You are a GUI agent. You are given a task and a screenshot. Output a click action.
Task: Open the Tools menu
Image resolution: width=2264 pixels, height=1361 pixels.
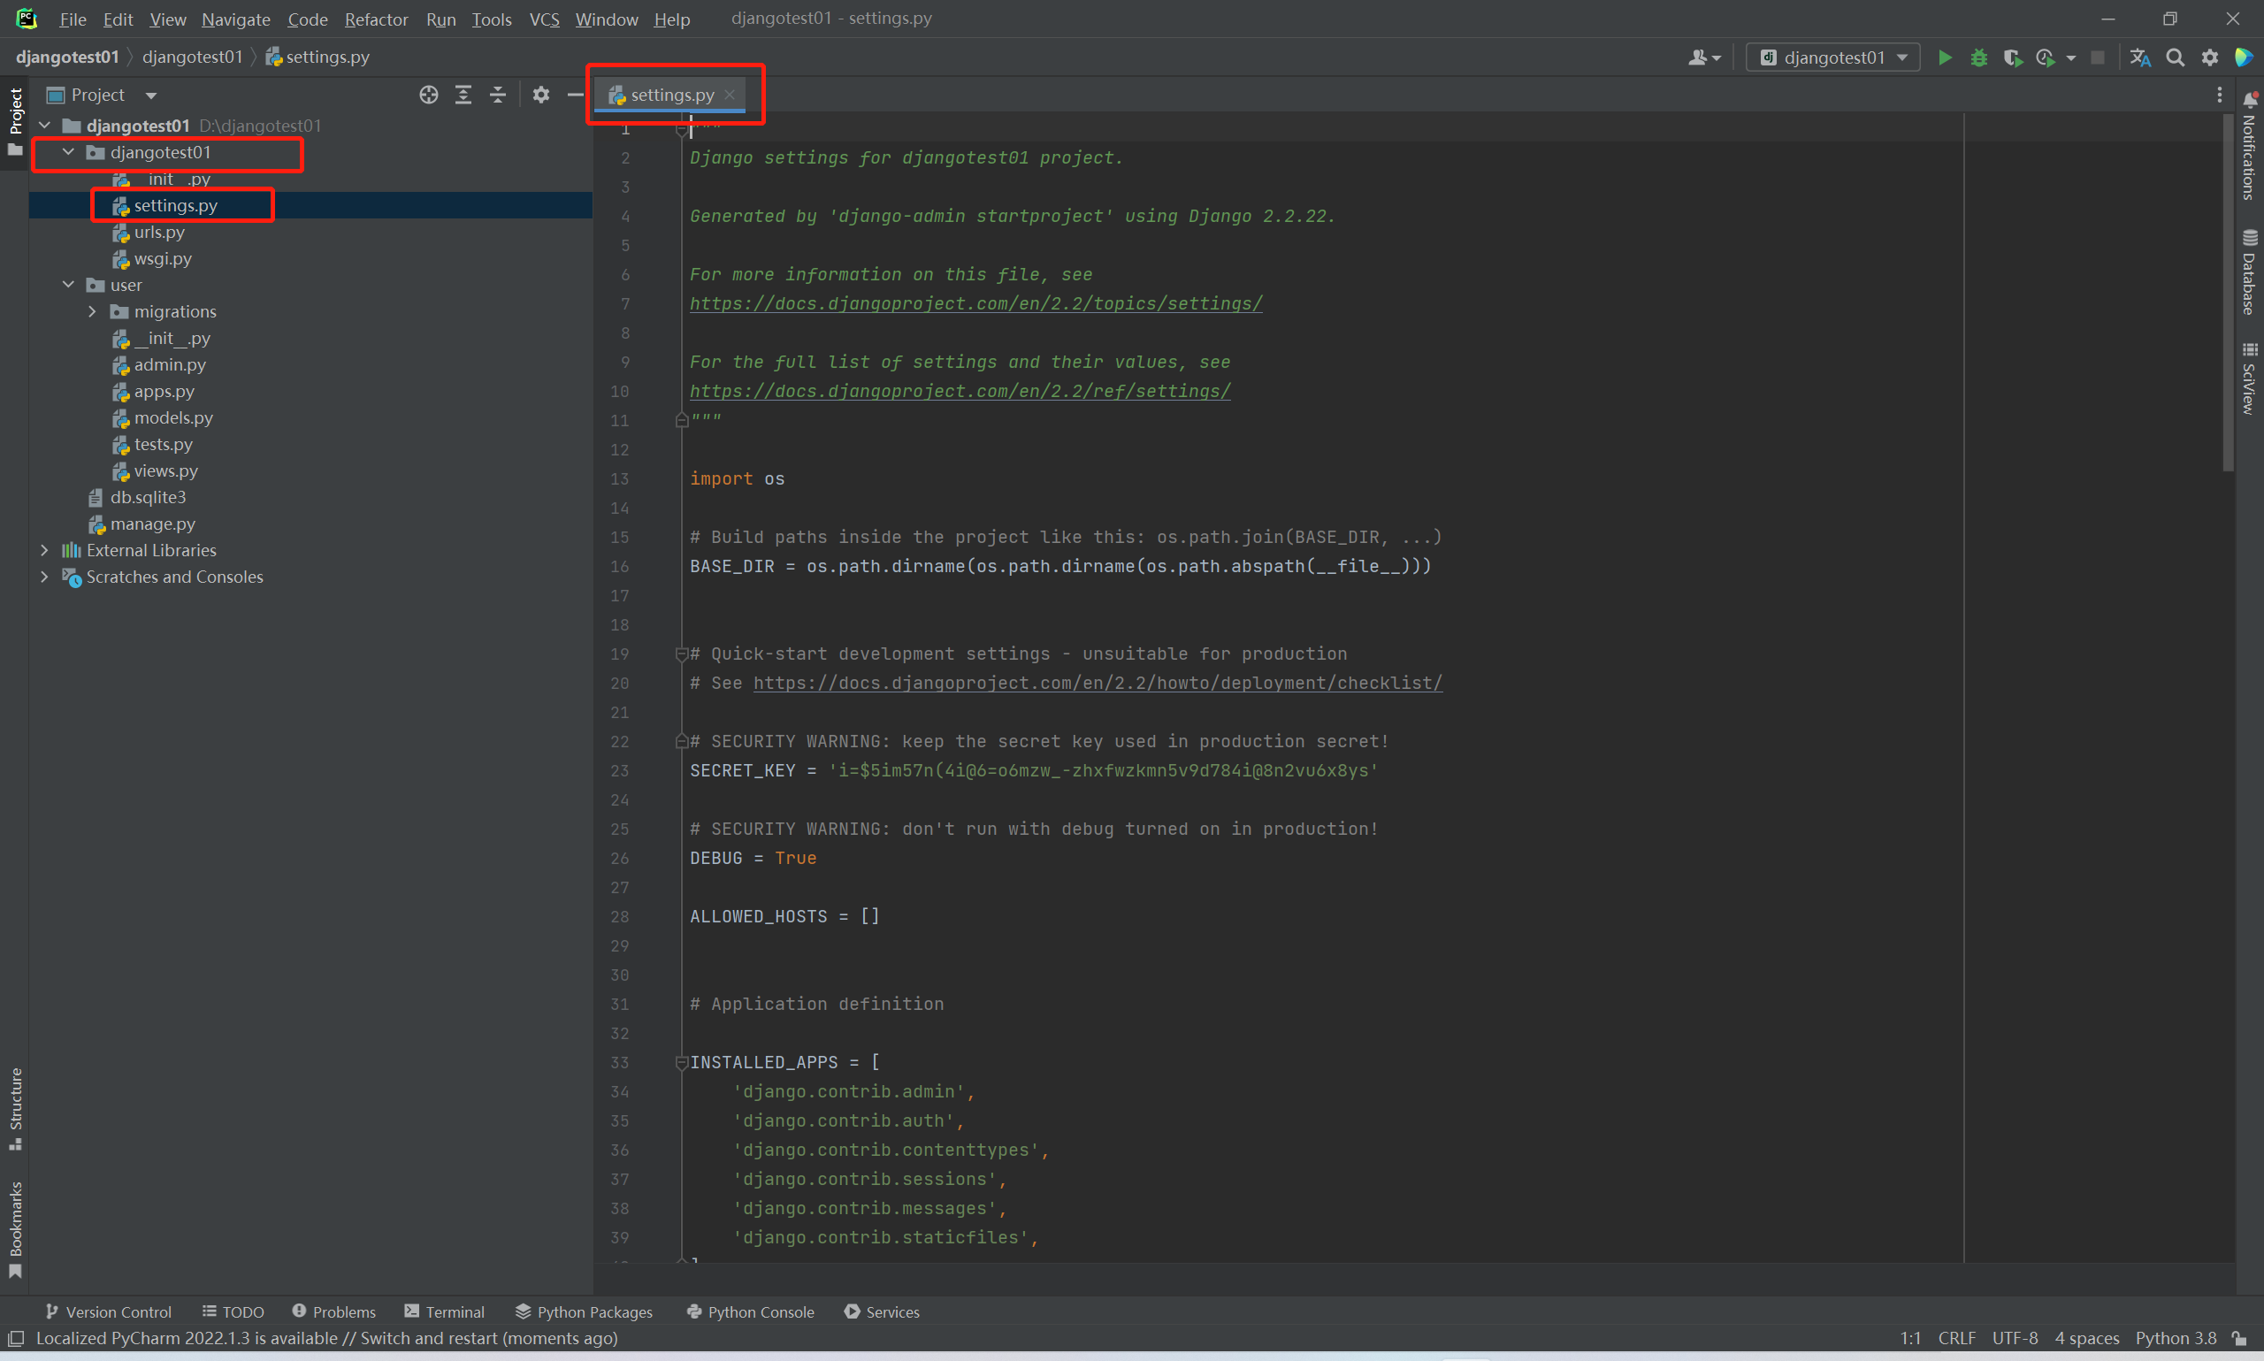click(492, 19)
